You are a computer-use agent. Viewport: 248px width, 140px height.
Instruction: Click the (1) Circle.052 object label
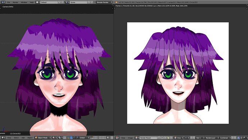(15, 134)
